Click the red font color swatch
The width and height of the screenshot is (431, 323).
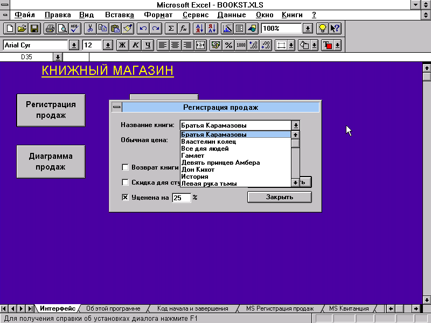pyautogui.click(x=328, y=45)
